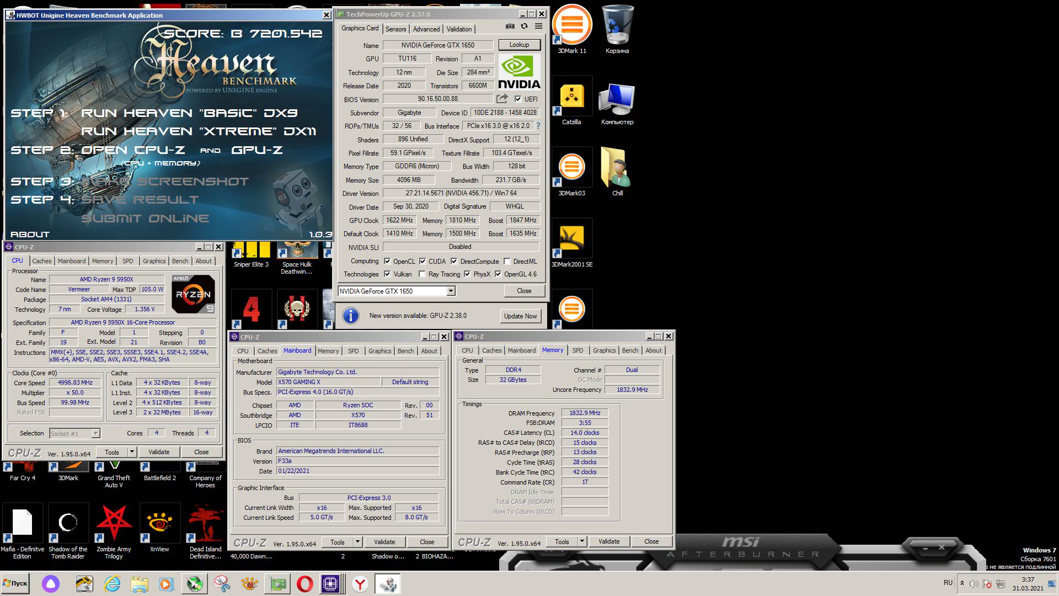
Task: Click the bus interface question mark
Action: (538, 126)
